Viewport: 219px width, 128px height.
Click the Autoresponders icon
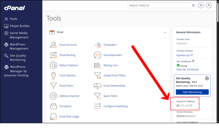[x=98, y=55]
